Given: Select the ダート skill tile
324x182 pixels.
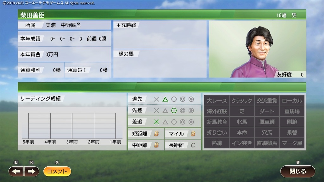Looking at the screenshot, I should (267, 111).
